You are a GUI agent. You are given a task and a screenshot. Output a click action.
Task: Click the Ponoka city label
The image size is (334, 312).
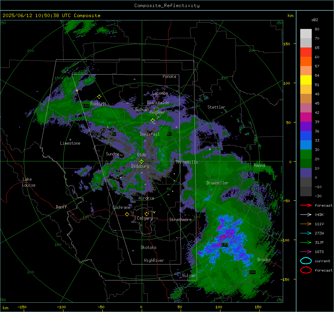(x=169, y=76)
